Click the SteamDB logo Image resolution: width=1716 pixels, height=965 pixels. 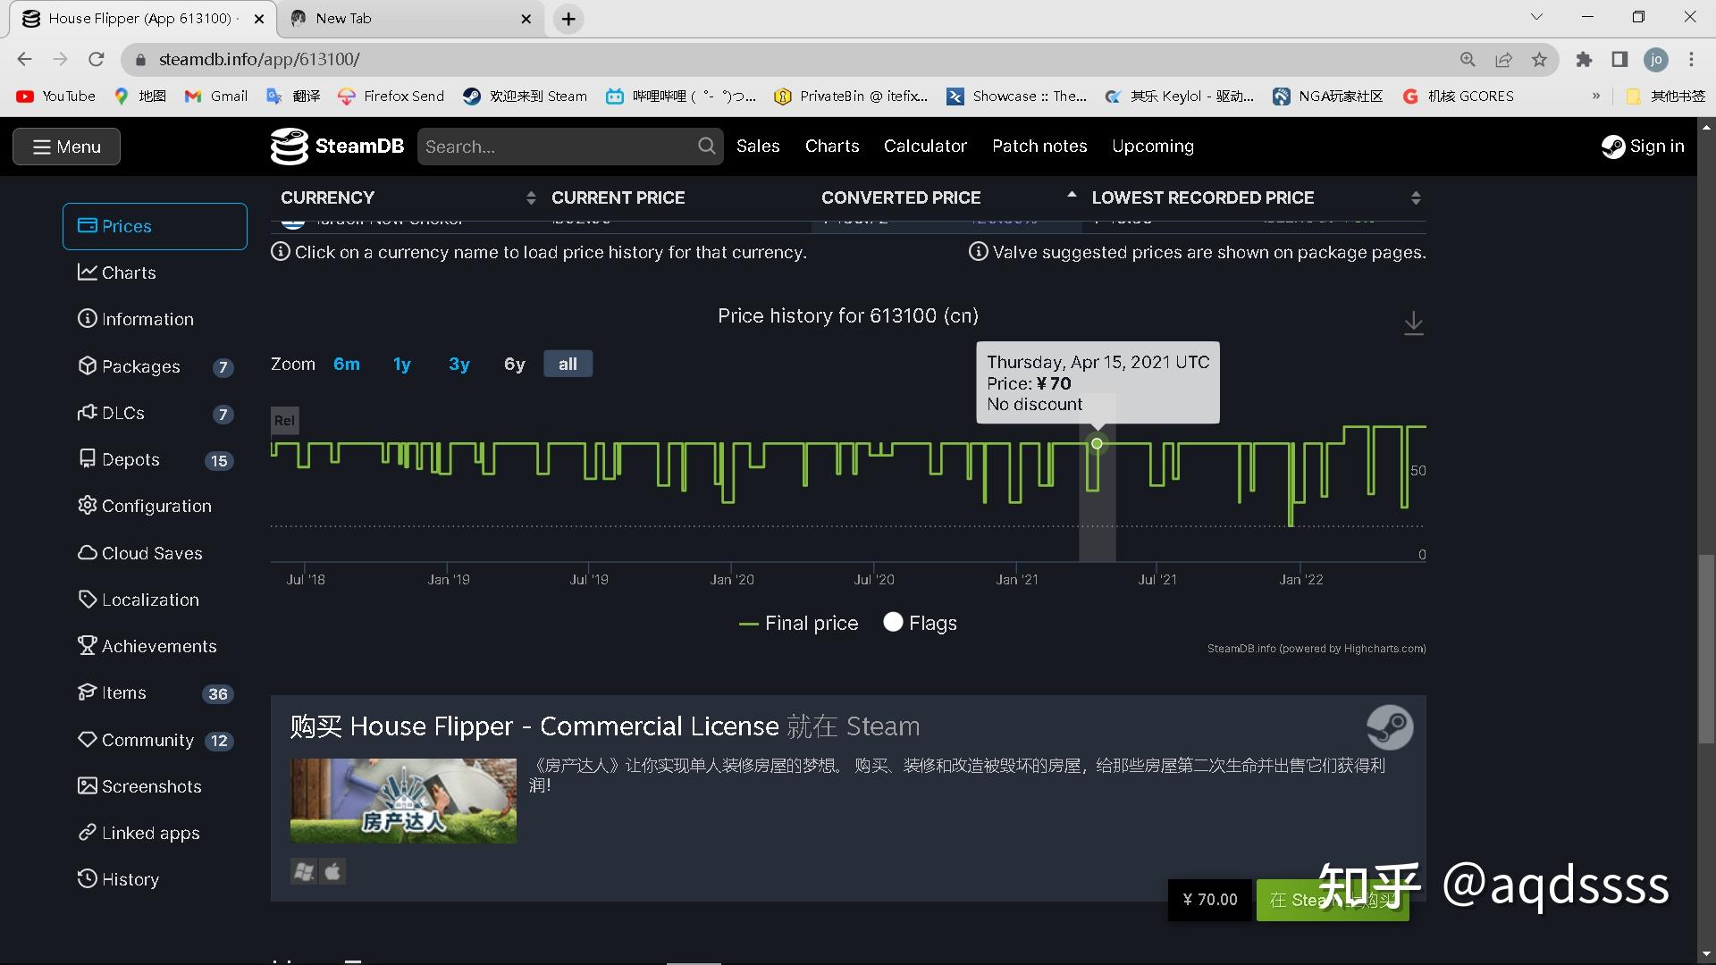click(x=337, y=146)
